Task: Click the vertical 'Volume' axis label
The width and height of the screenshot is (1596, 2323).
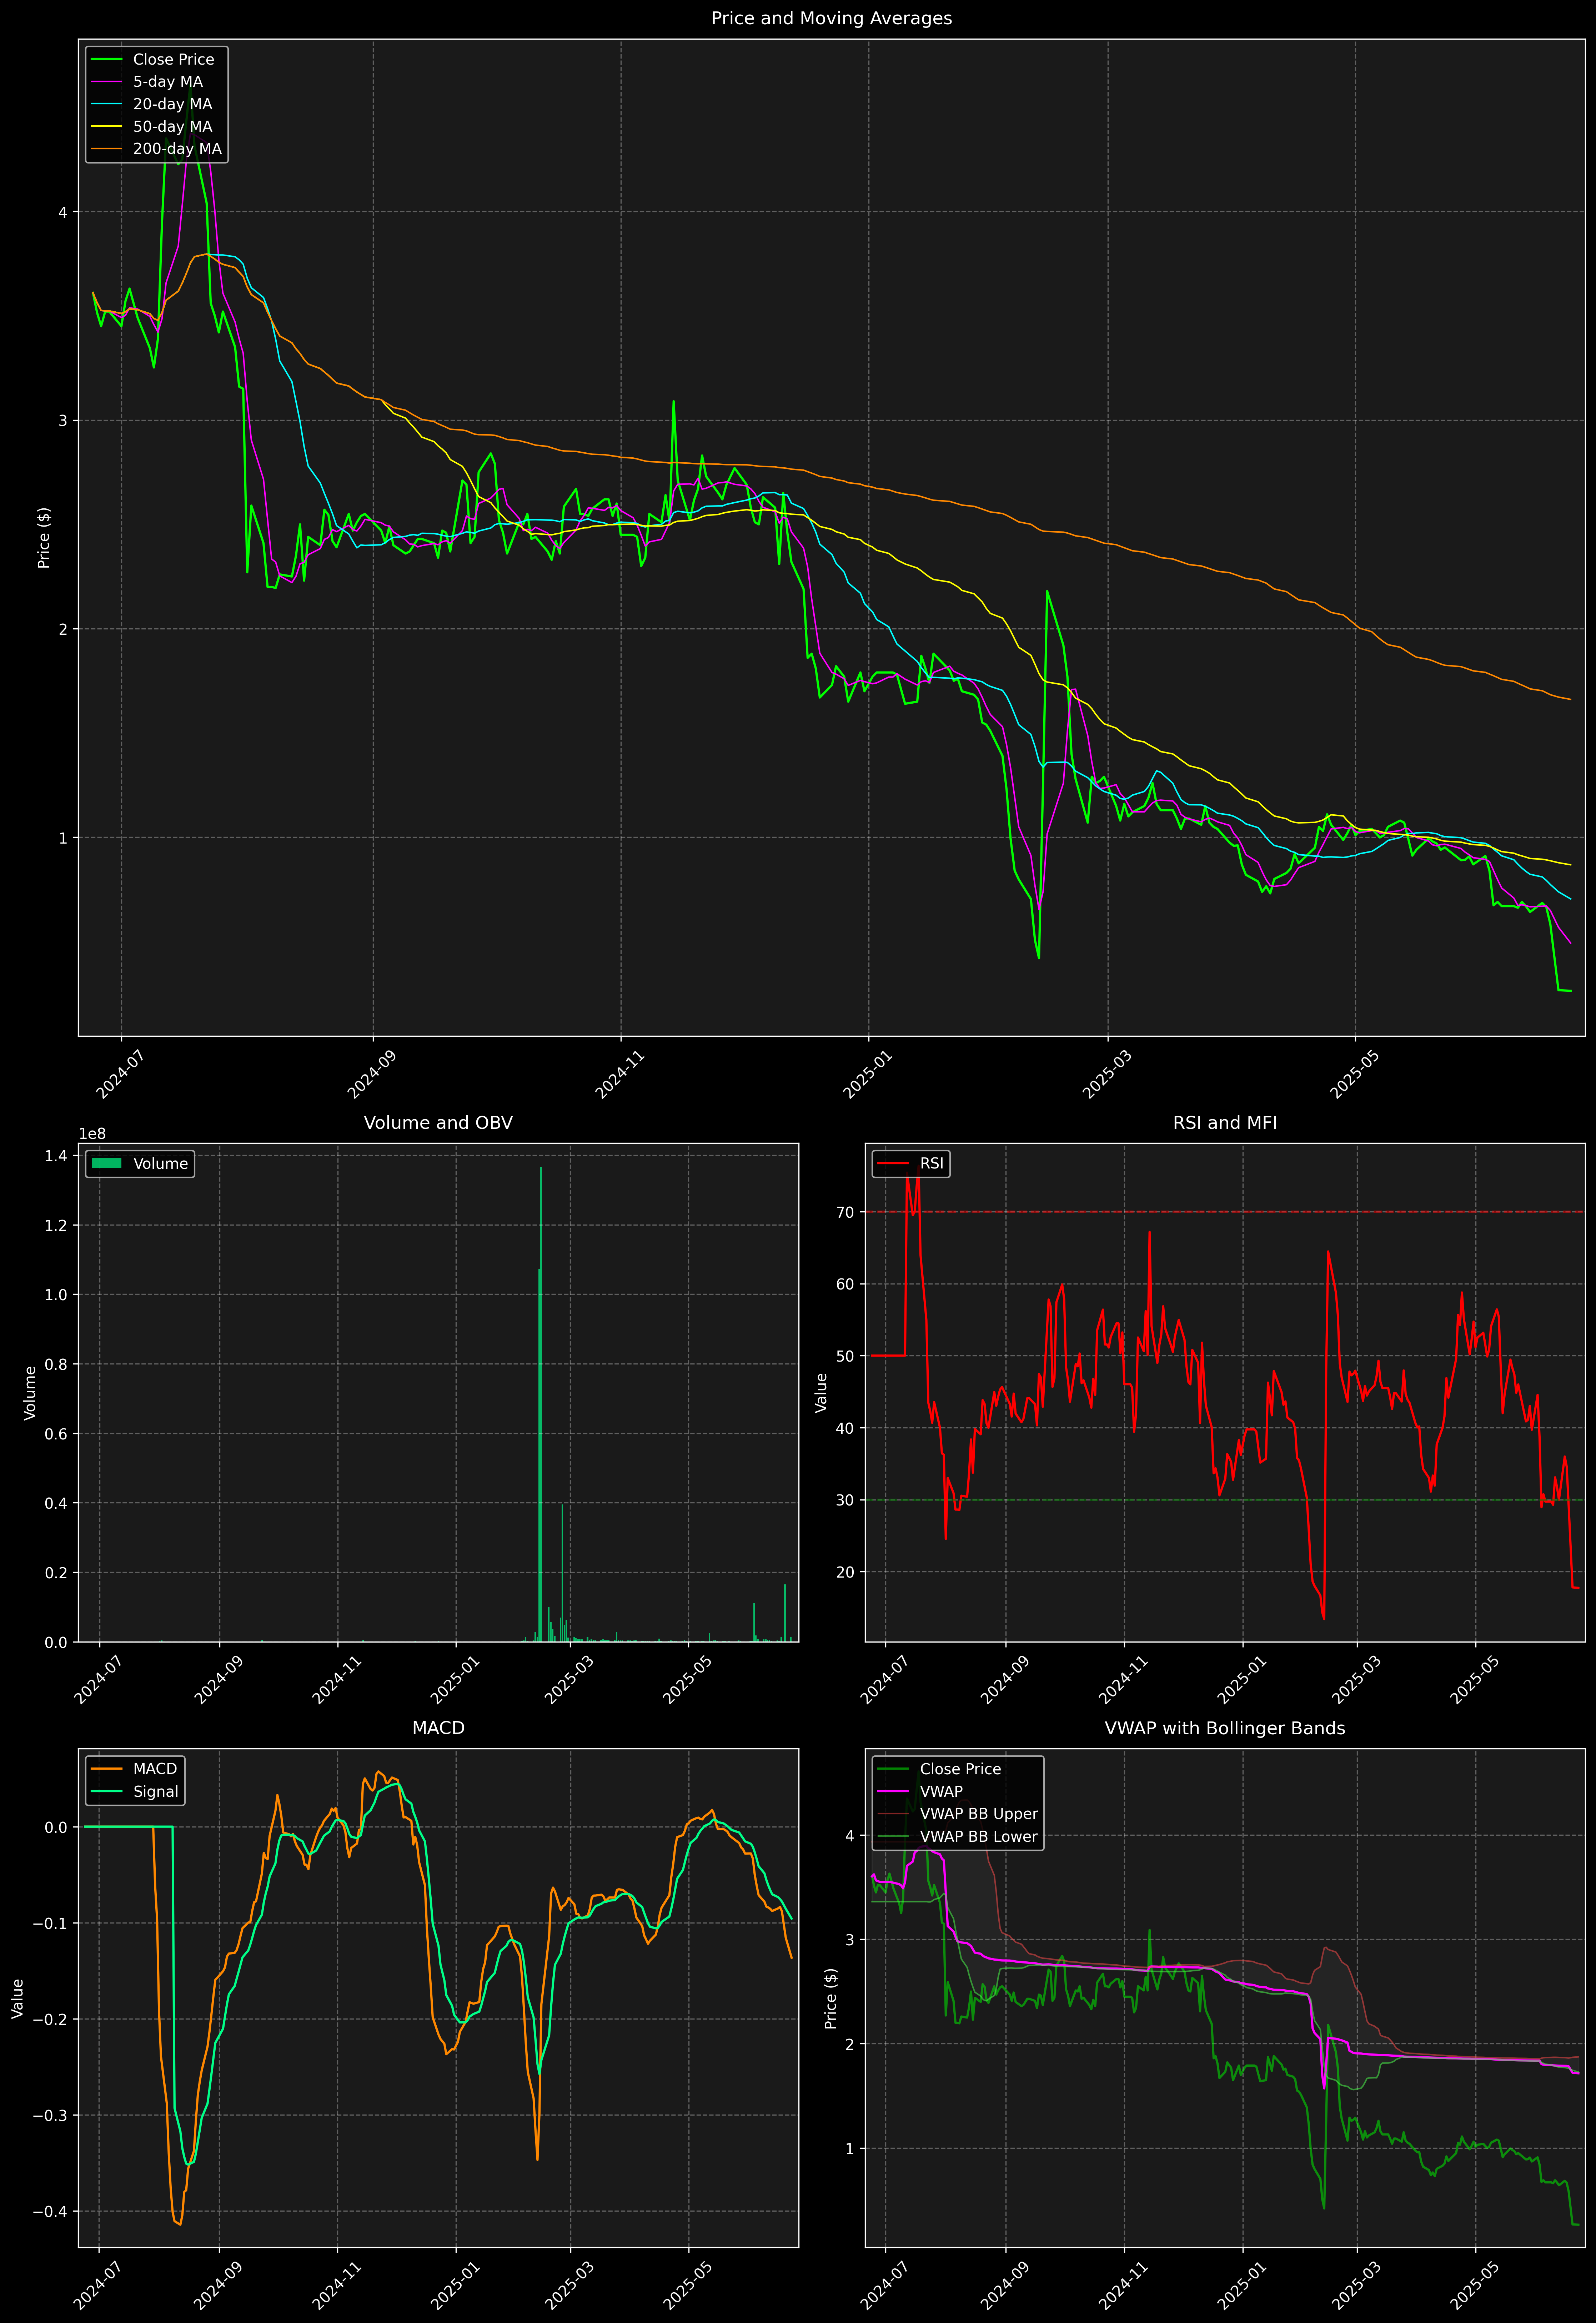Action: tap(30, 1392)
